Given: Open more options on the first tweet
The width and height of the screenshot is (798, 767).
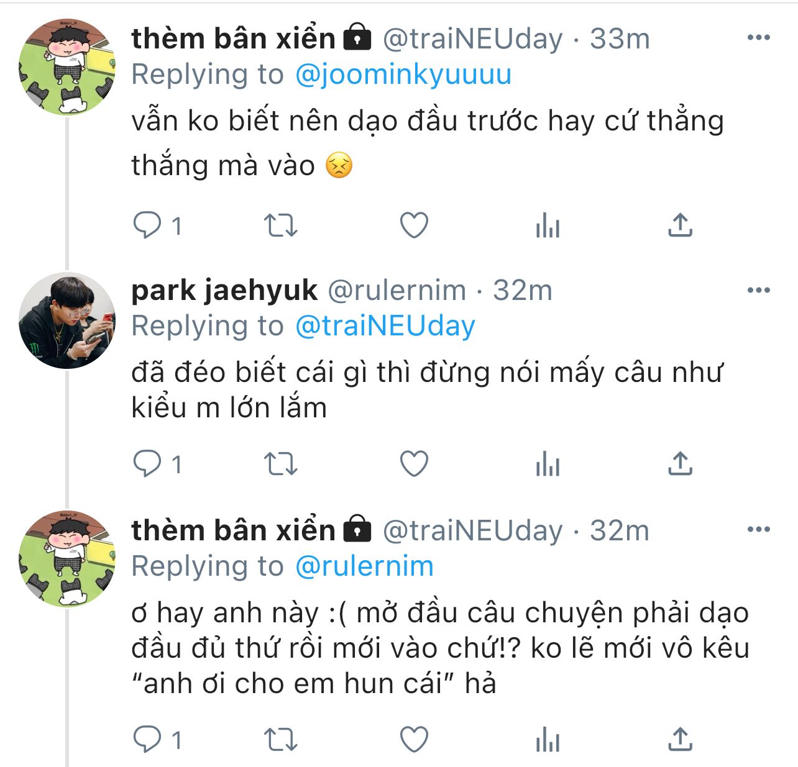Looking at the screenshot, I should pyautogui.click(x=758, y=38).
